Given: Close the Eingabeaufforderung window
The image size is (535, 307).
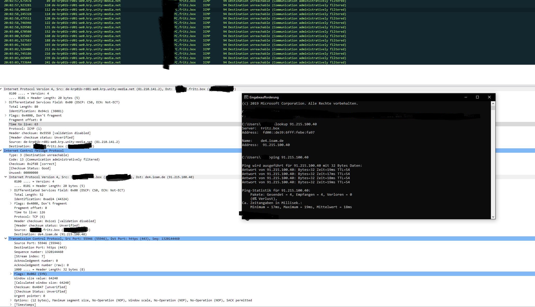Looking at the screenshot, I should click(489, 97).
